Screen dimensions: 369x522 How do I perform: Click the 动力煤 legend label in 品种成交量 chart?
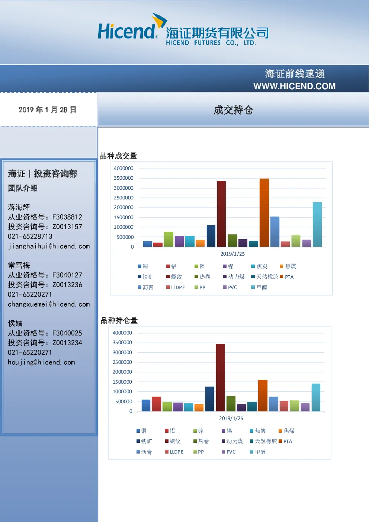pos(236,277)
